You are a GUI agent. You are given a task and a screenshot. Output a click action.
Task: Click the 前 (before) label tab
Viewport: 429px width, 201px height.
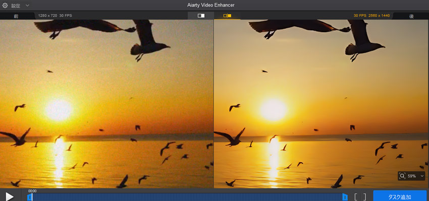[16, 16]
